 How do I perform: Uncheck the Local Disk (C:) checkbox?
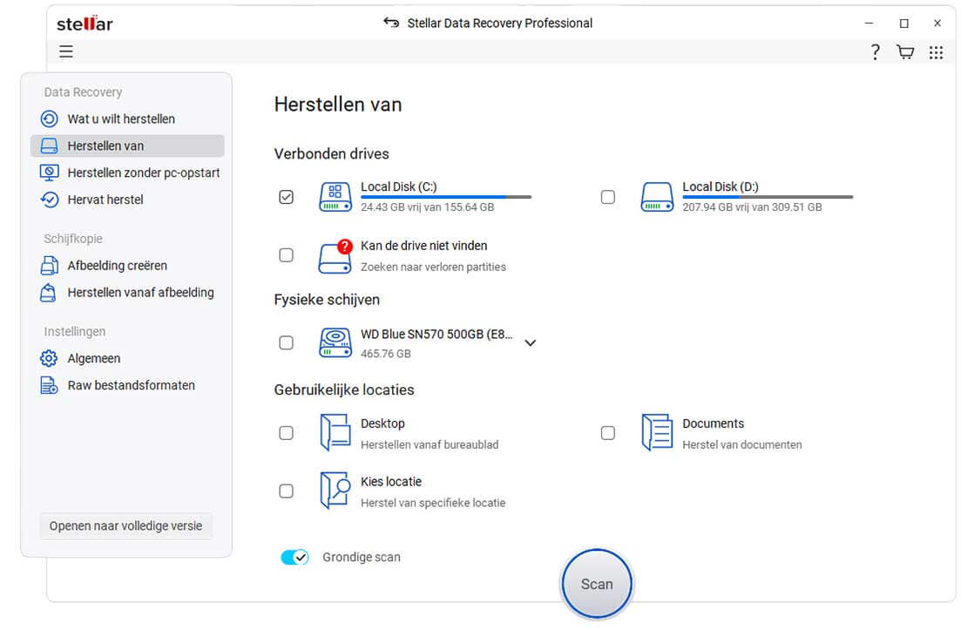pyautogui.click(x=286, y=197)
